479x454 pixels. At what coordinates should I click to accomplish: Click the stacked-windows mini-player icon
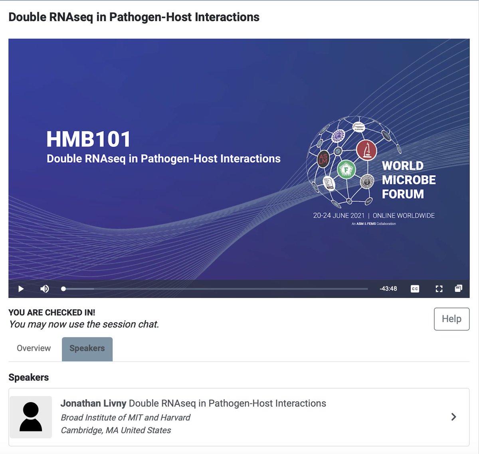tap(458, 288)
